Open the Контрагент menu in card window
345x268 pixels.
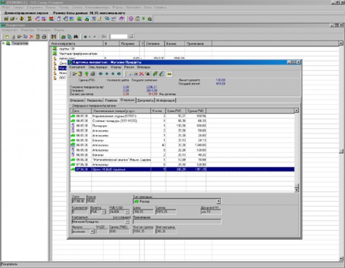pyautogui.click(x=77, y=67)
